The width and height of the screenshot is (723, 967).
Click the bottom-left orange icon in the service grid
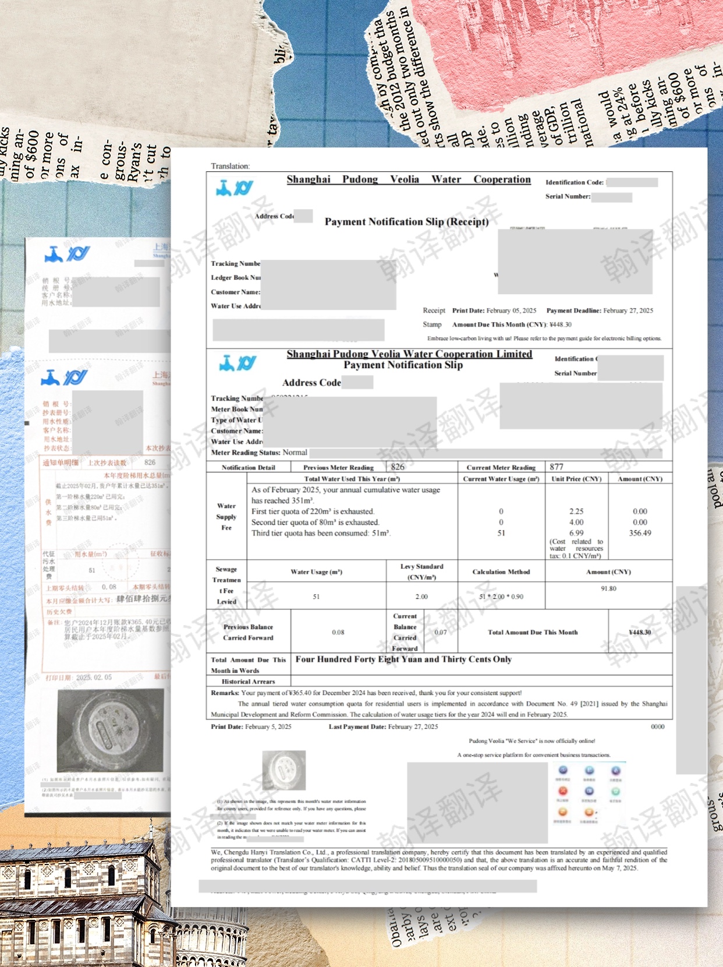coord(563,812)
